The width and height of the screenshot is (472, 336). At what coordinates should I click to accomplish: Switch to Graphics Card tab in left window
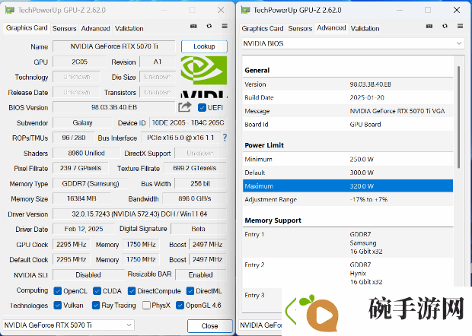click(x=27, y=28)
